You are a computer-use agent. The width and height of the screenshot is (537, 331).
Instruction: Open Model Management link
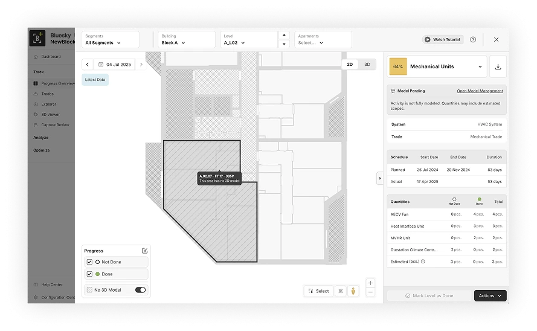480,91
